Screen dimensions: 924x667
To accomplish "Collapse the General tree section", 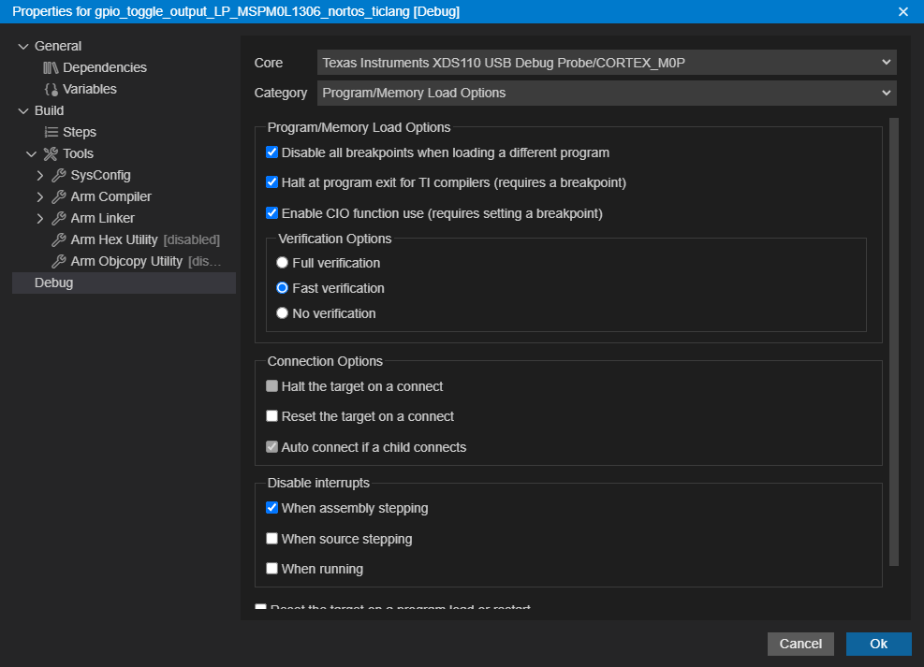I will 23,46.
